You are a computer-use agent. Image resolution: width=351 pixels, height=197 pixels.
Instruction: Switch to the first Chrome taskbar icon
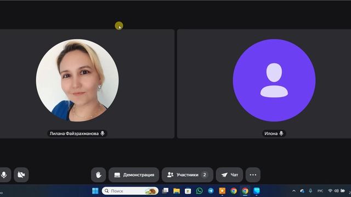tap(234, 191)
